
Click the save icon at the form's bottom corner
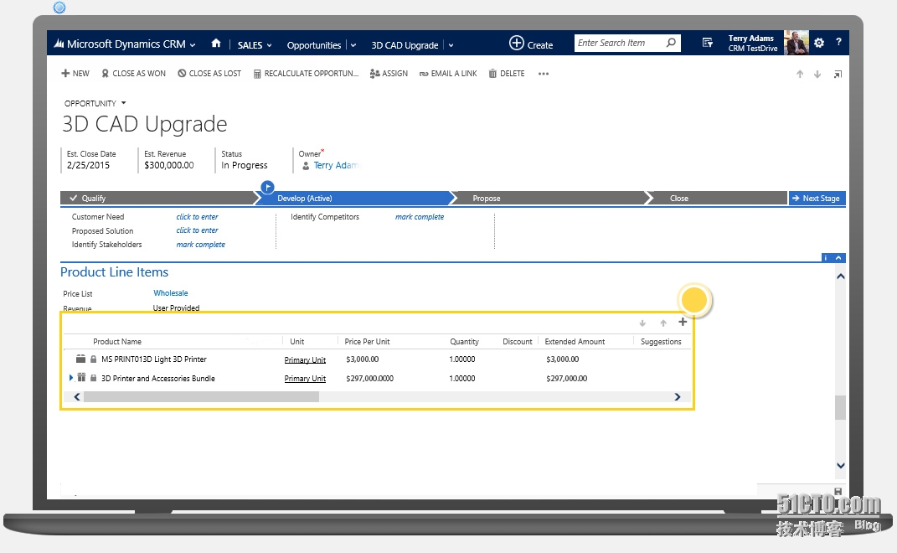(838, 491)
